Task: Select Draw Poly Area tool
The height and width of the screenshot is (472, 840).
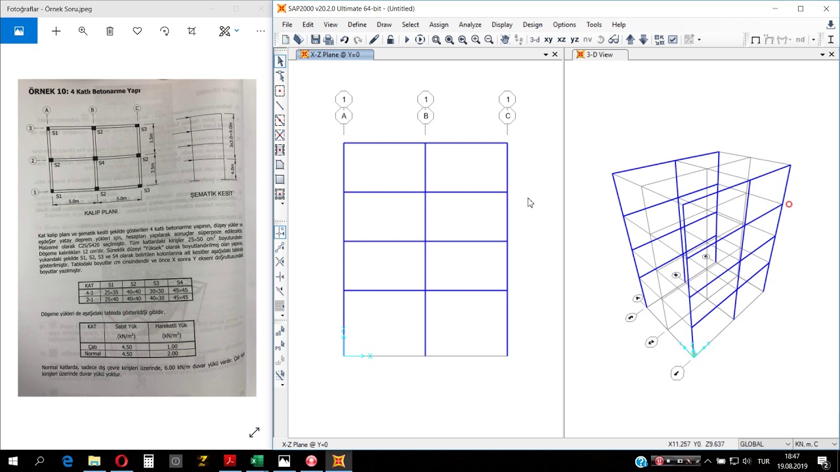Action: pos(280,165)
